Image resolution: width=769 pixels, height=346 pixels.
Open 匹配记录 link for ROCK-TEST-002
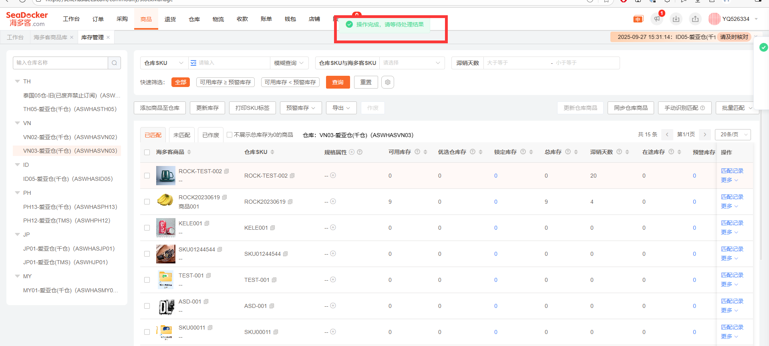tap(732, 171)
